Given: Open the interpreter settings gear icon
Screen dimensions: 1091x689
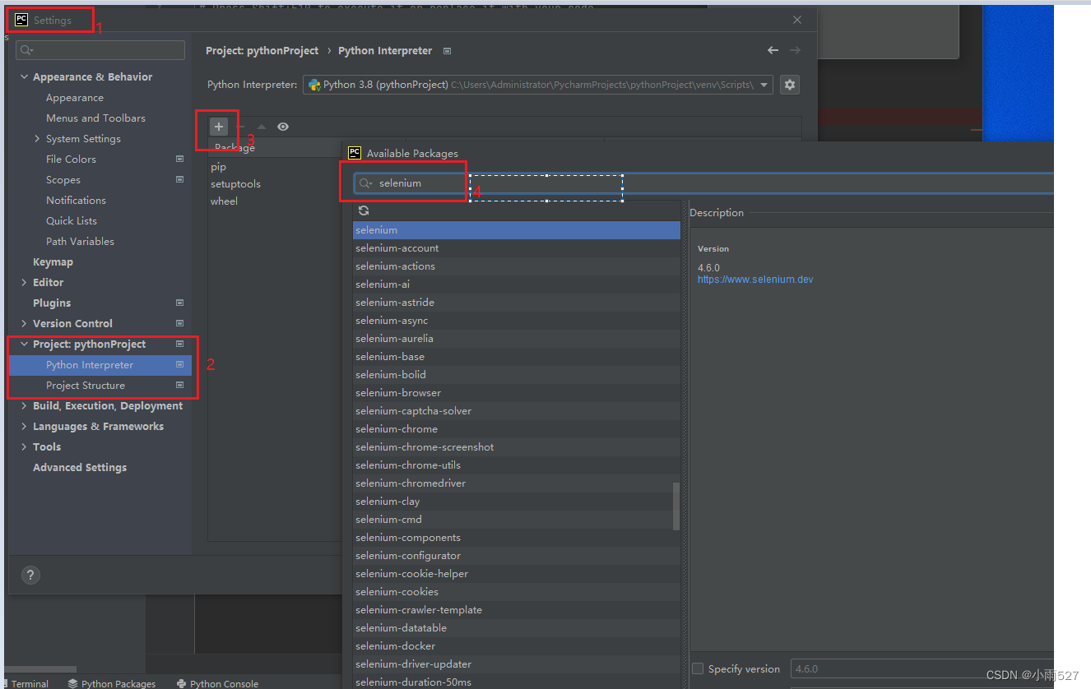Looking at the screenshot, I should [790, 85].
